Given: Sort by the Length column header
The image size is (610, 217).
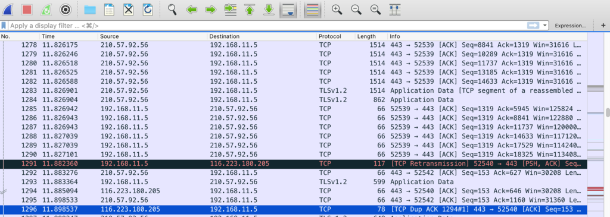Looking at the screenshot, I should tap(371, 36).
